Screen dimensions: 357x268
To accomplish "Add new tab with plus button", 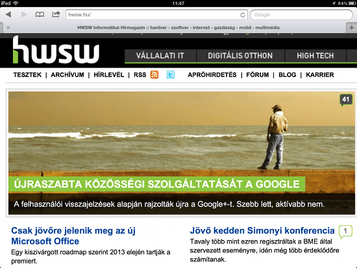I will coord(351,27).
